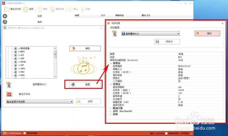Click the 音量控制 (+dB) value 0 dB
228x136 pixels.
(x=180, y=102)
